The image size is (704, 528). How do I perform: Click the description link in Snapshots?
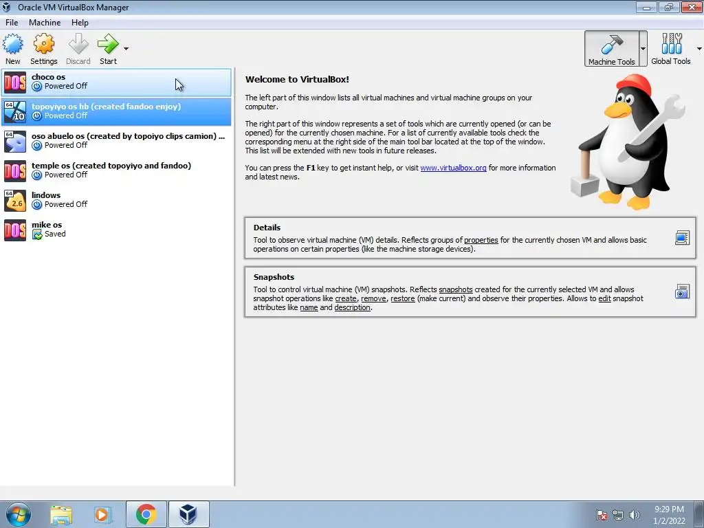point(353,307)
